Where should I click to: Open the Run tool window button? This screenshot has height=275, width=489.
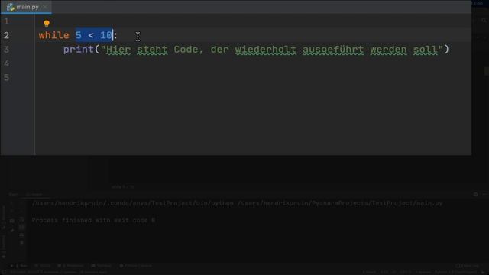point(19,266)
